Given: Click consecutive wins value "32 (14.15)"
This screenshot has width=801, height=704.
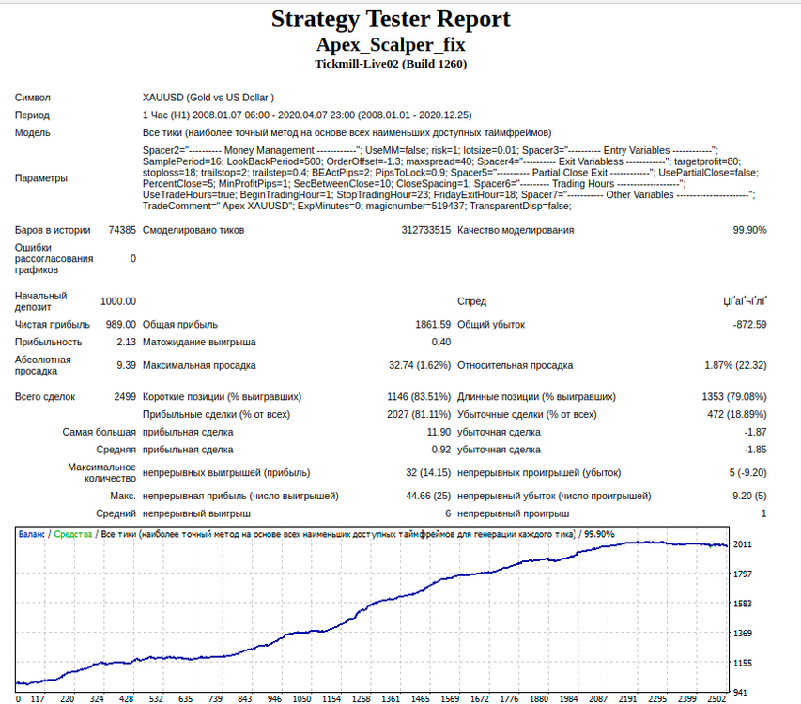Looking at the screenshot, I should coord(428,473).
